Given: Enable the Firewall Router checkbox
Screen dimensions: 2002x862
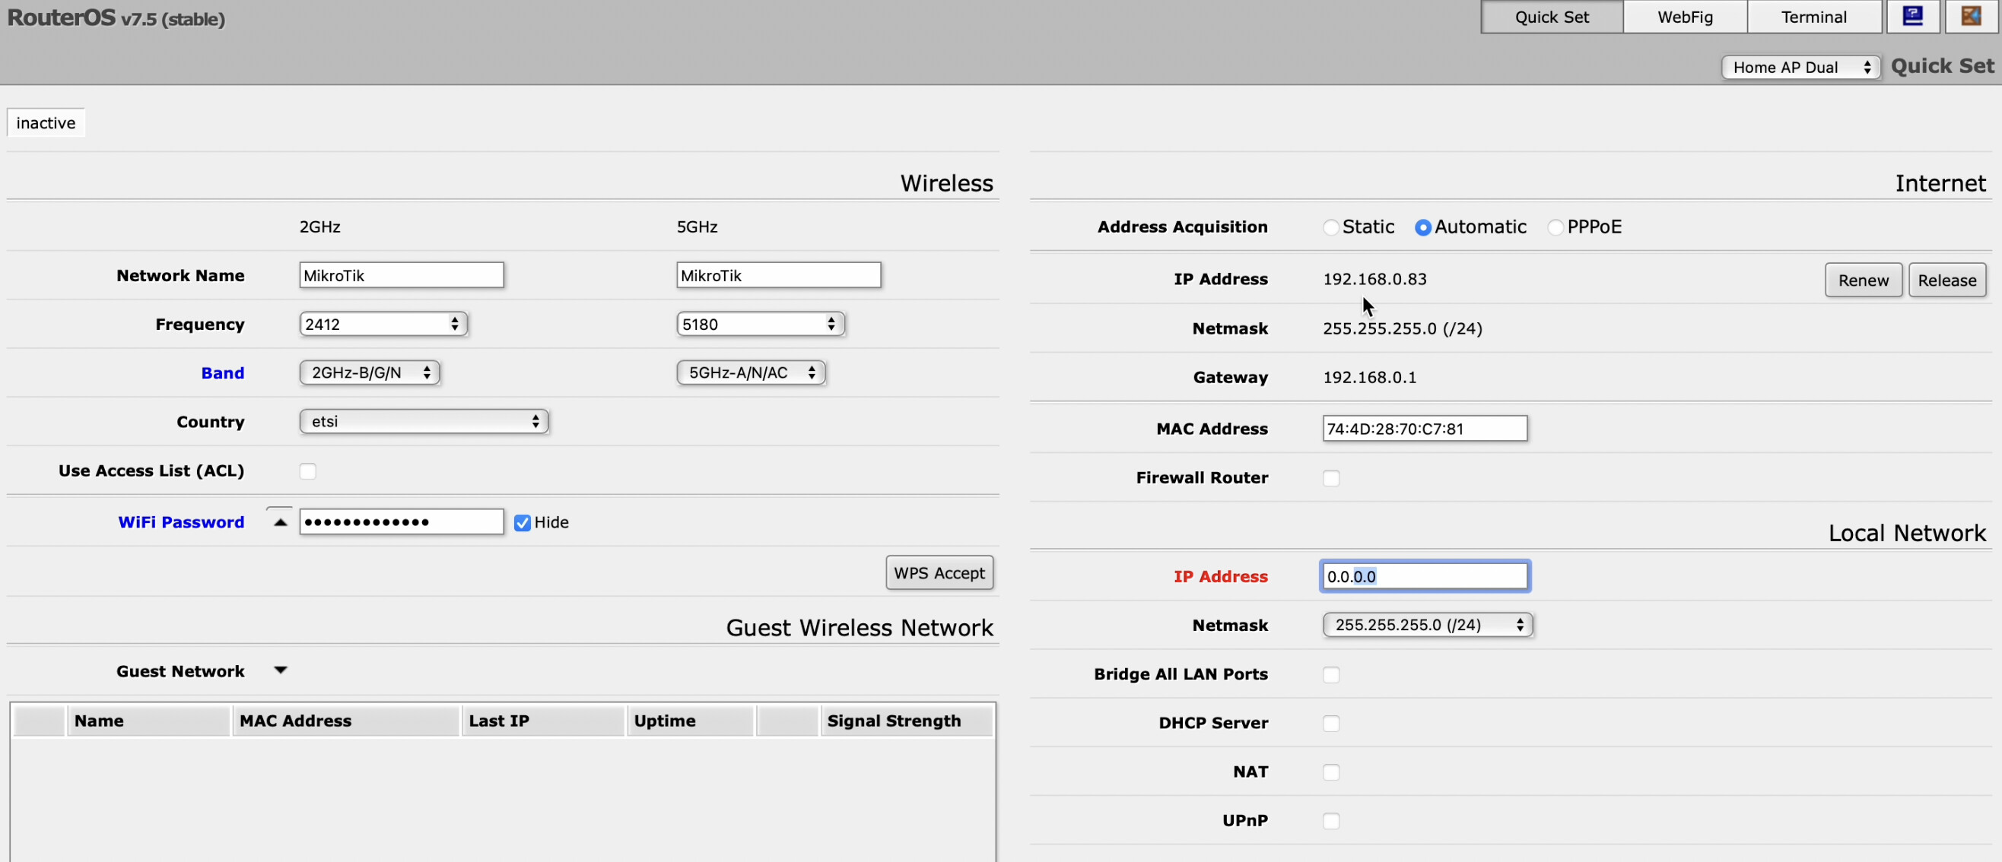Looking at the screenshot, I should [x=1331, y=478].
